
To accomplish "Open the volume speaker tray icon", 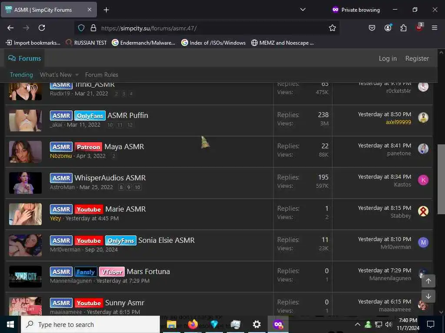I will (389, 324).
